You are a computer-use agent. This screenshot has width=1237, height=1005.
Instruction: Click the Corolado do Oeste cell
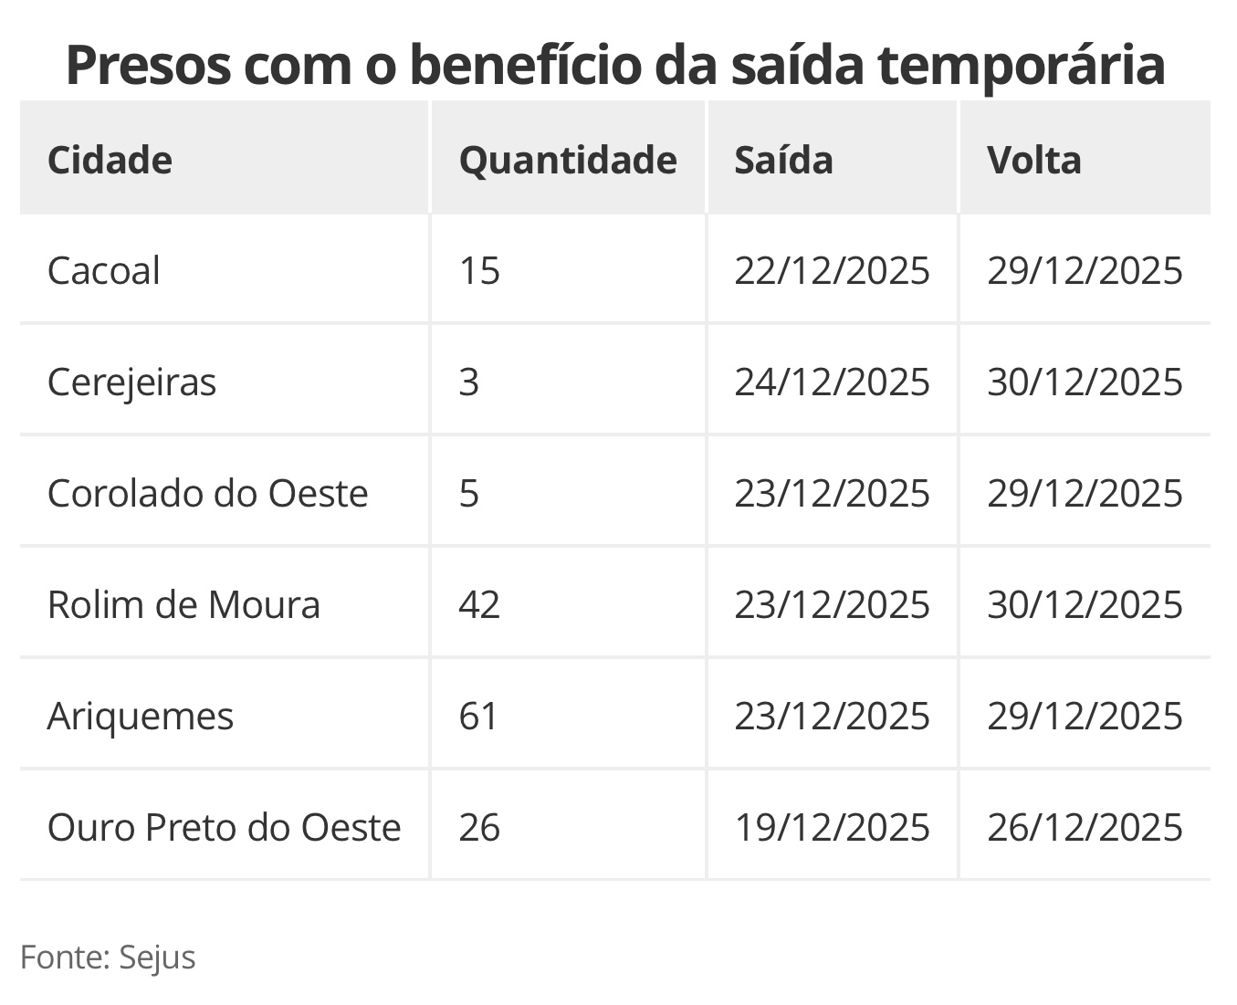[x=207, y=494]
